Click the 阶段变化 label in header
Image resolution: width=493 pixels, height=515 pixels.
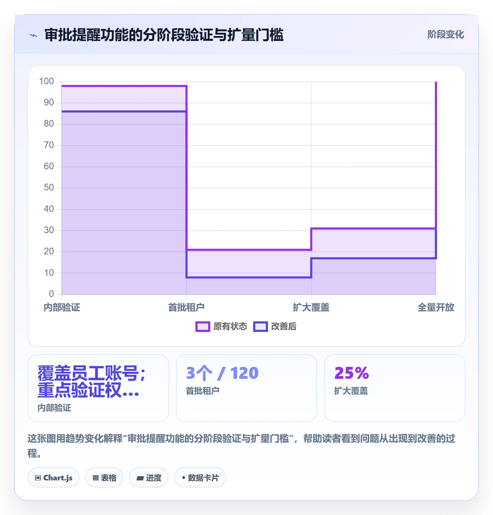(x=445, y=35)
